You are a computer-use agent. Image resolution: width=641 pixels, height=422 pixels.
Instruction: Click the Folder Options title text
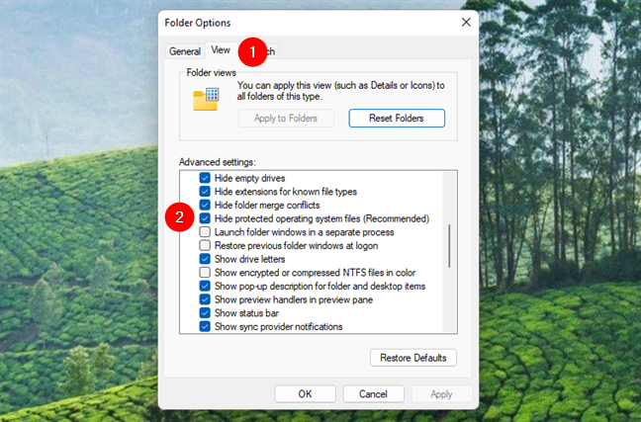(x=198, y=23)
